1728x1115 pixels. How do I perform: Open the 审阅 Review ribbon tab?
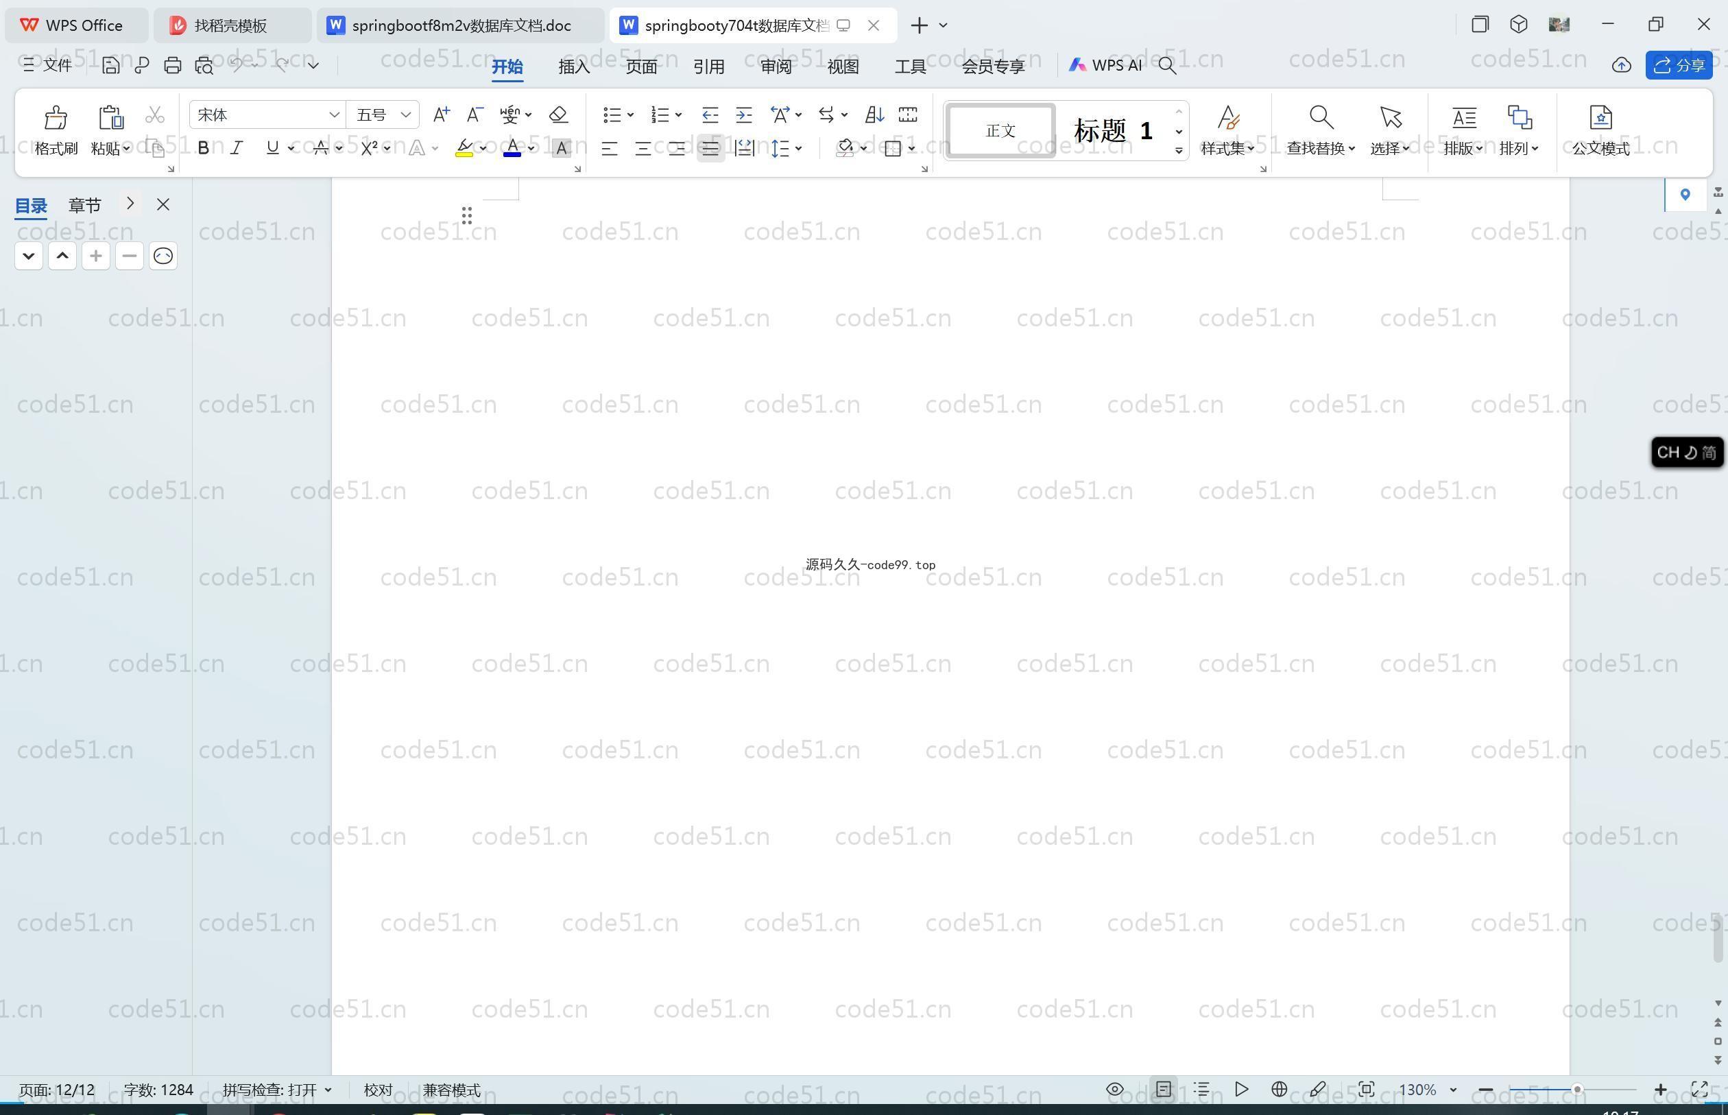tap(776, 66)
